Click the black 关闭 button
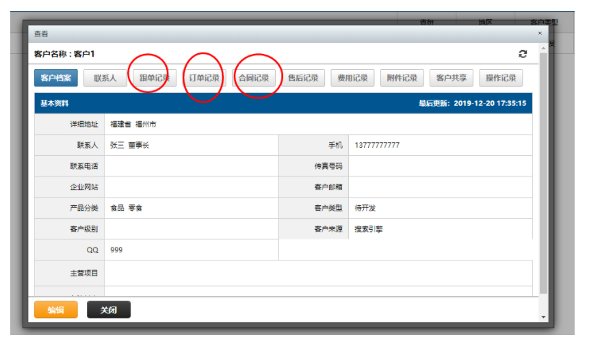589x346 pixels. (x=109, y=310)
